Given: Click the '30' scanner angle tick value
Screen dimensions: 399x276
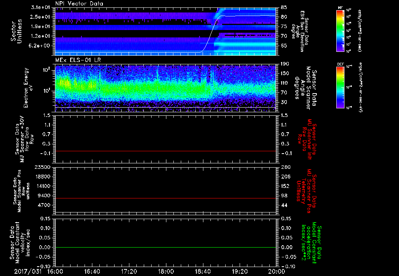Looking at the screenshot, I should [284, 102].
